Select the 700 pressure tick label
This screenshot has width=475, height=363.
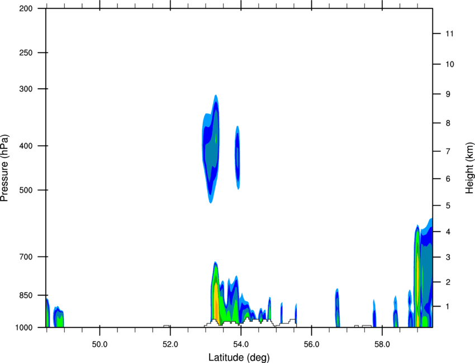(x=26, y=257)
